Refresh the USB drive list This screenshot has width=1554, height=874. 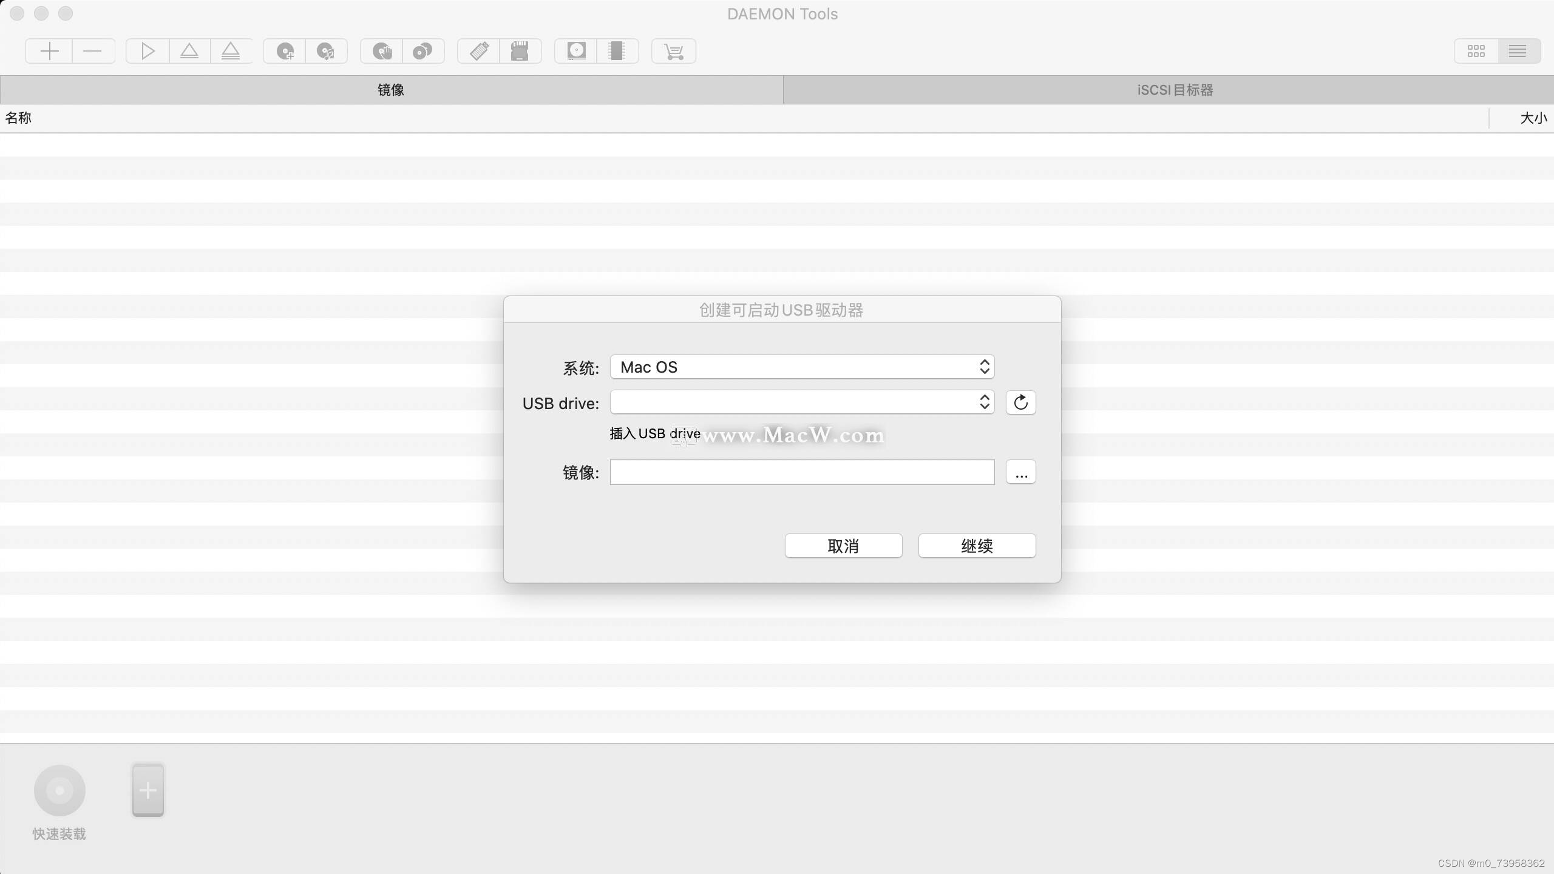(1020, 402)
